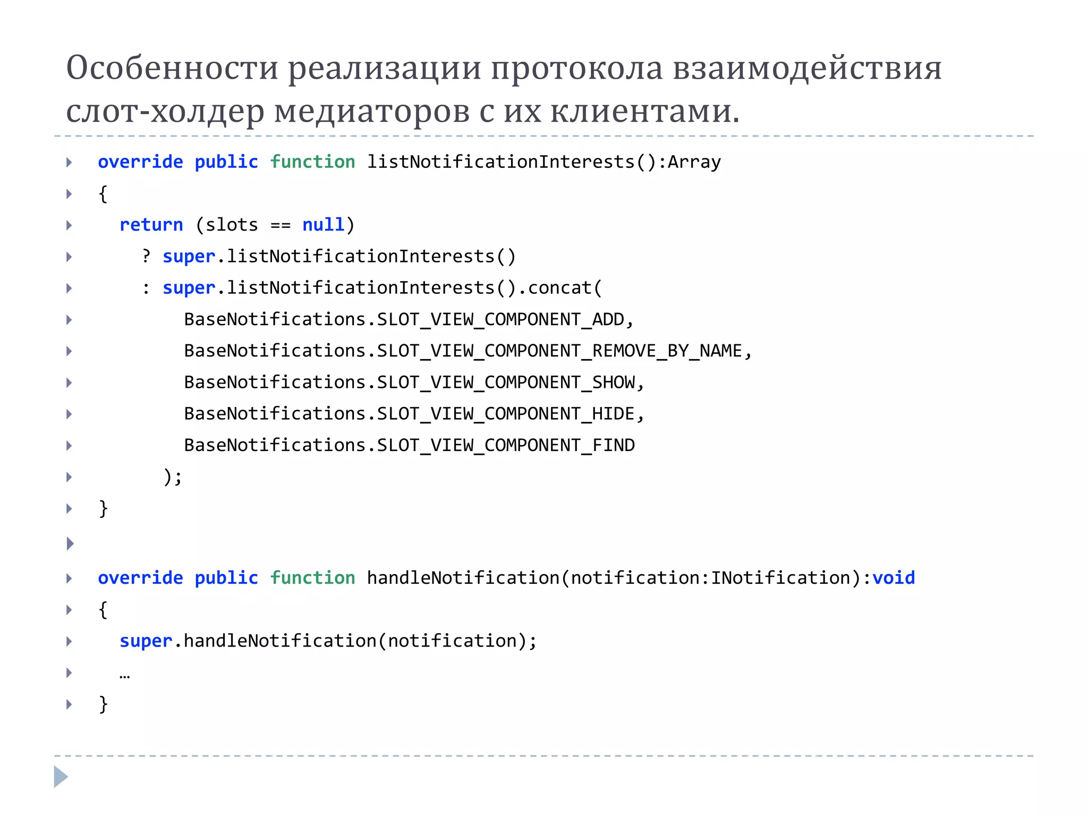Click the title line 'слот-холдер медиаторов с их клиентами.'

[403, 112]
